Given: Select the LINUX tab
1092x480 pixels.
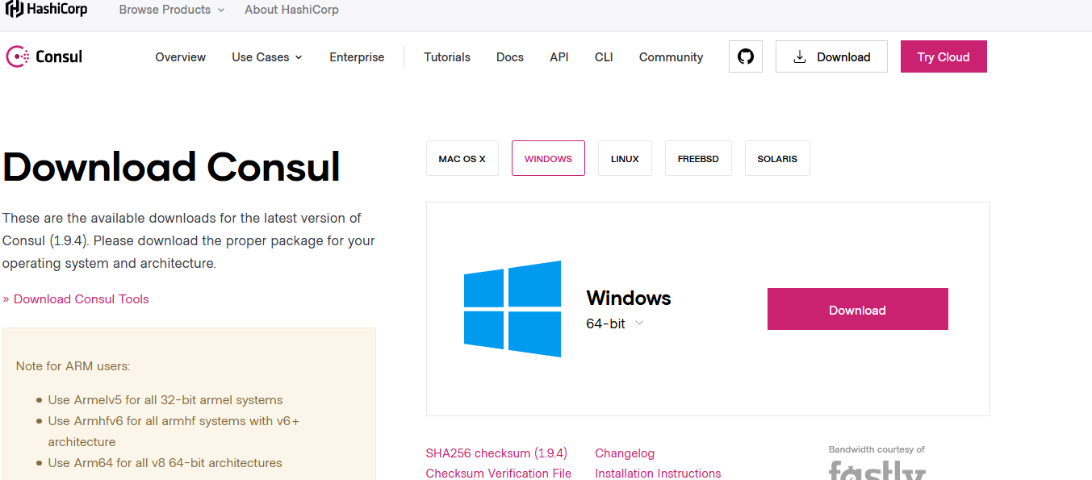Looking at the screenshot, I should coord(625,158).
